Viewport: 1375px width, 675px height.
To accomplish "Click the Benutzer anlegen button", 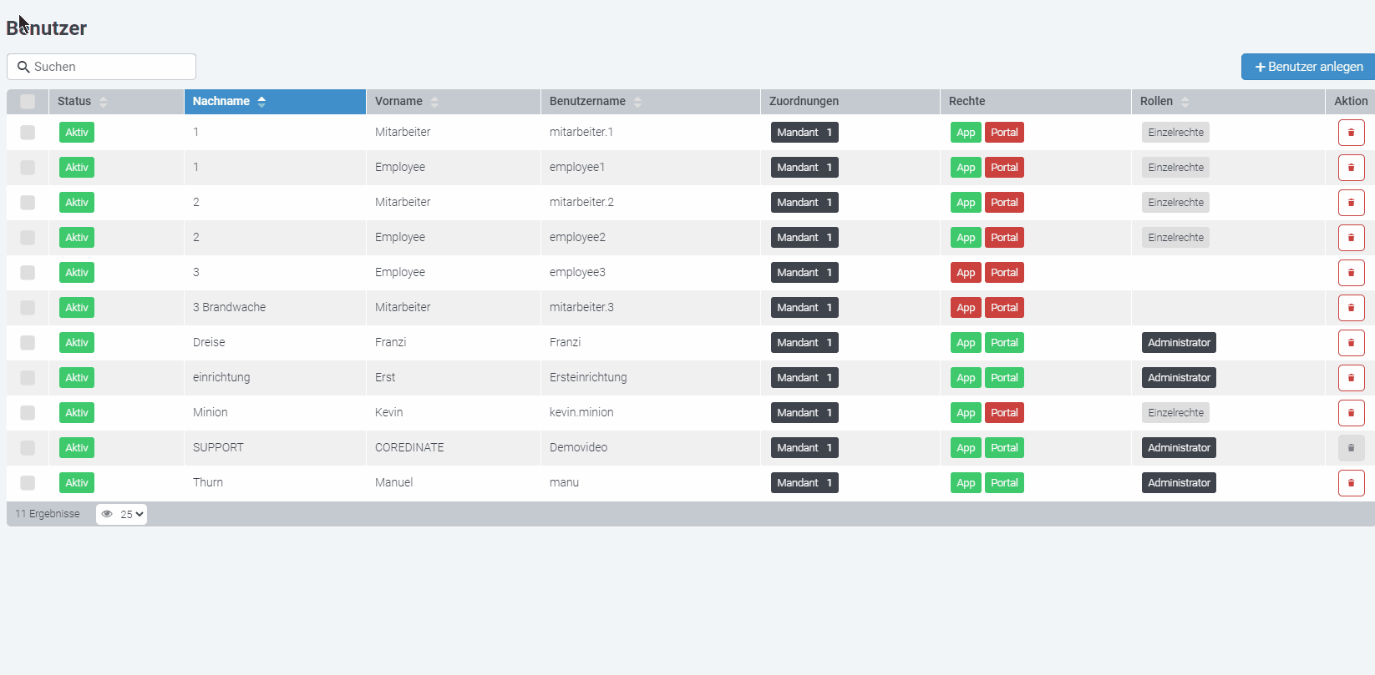I will point(1308,67).
